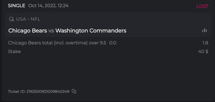Click the 1.8 odds value
Screen dimensions: 215x102
click(205, 43)
